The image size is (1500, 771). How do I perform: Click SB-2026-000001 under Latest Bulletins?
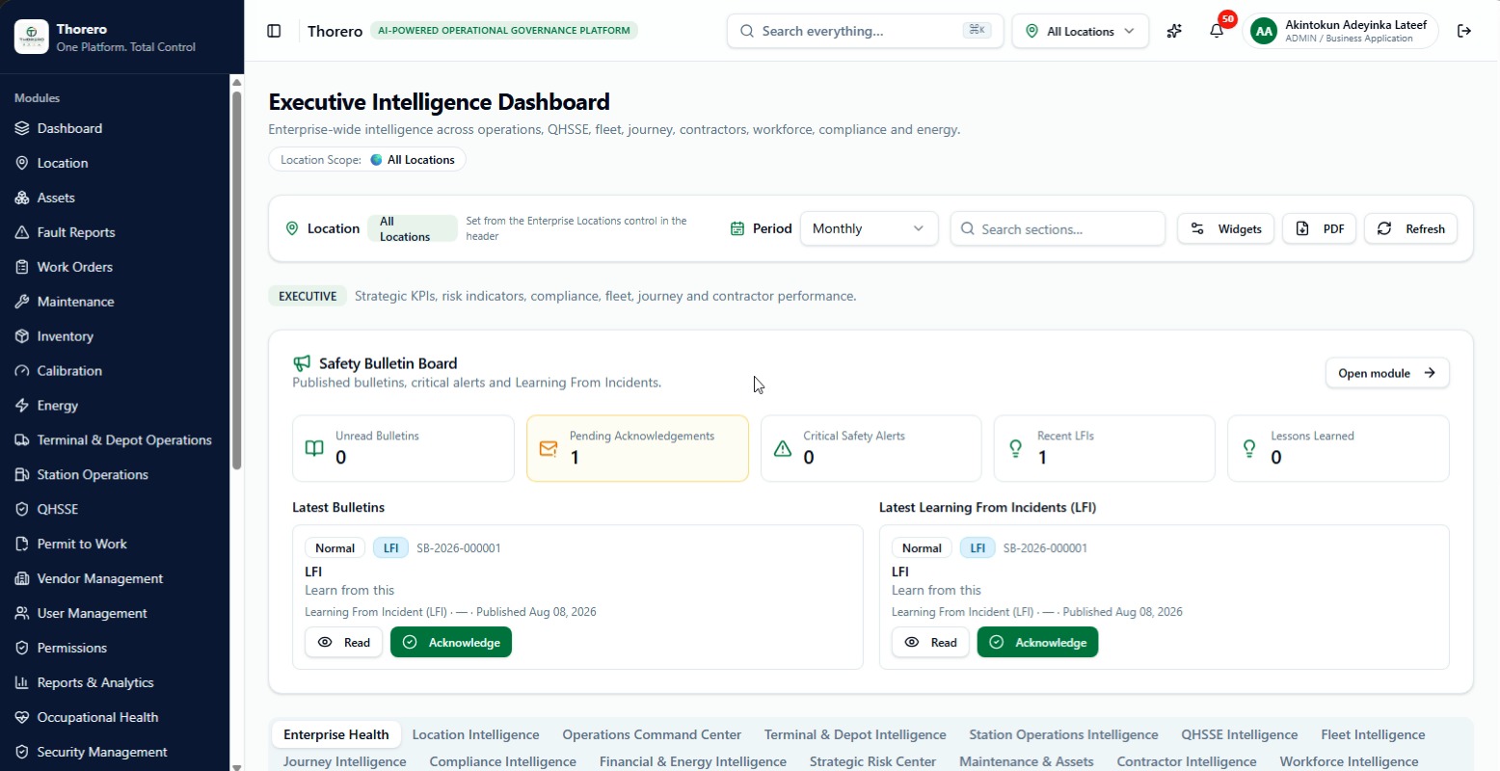(459, 548)
